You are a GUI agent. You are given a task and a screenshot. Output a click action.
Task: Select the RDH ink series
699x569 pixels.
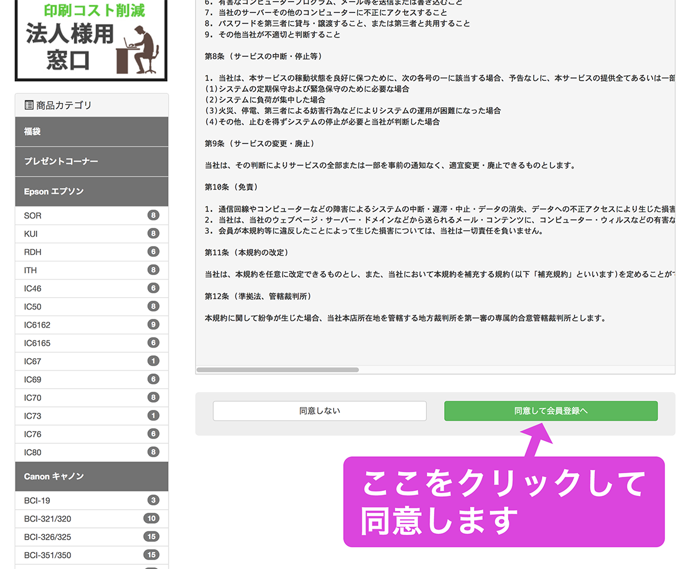[33, 252]
